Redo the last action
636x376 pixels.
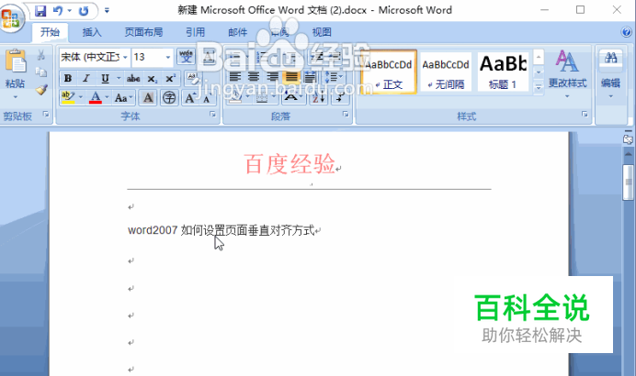pos(84,11)
